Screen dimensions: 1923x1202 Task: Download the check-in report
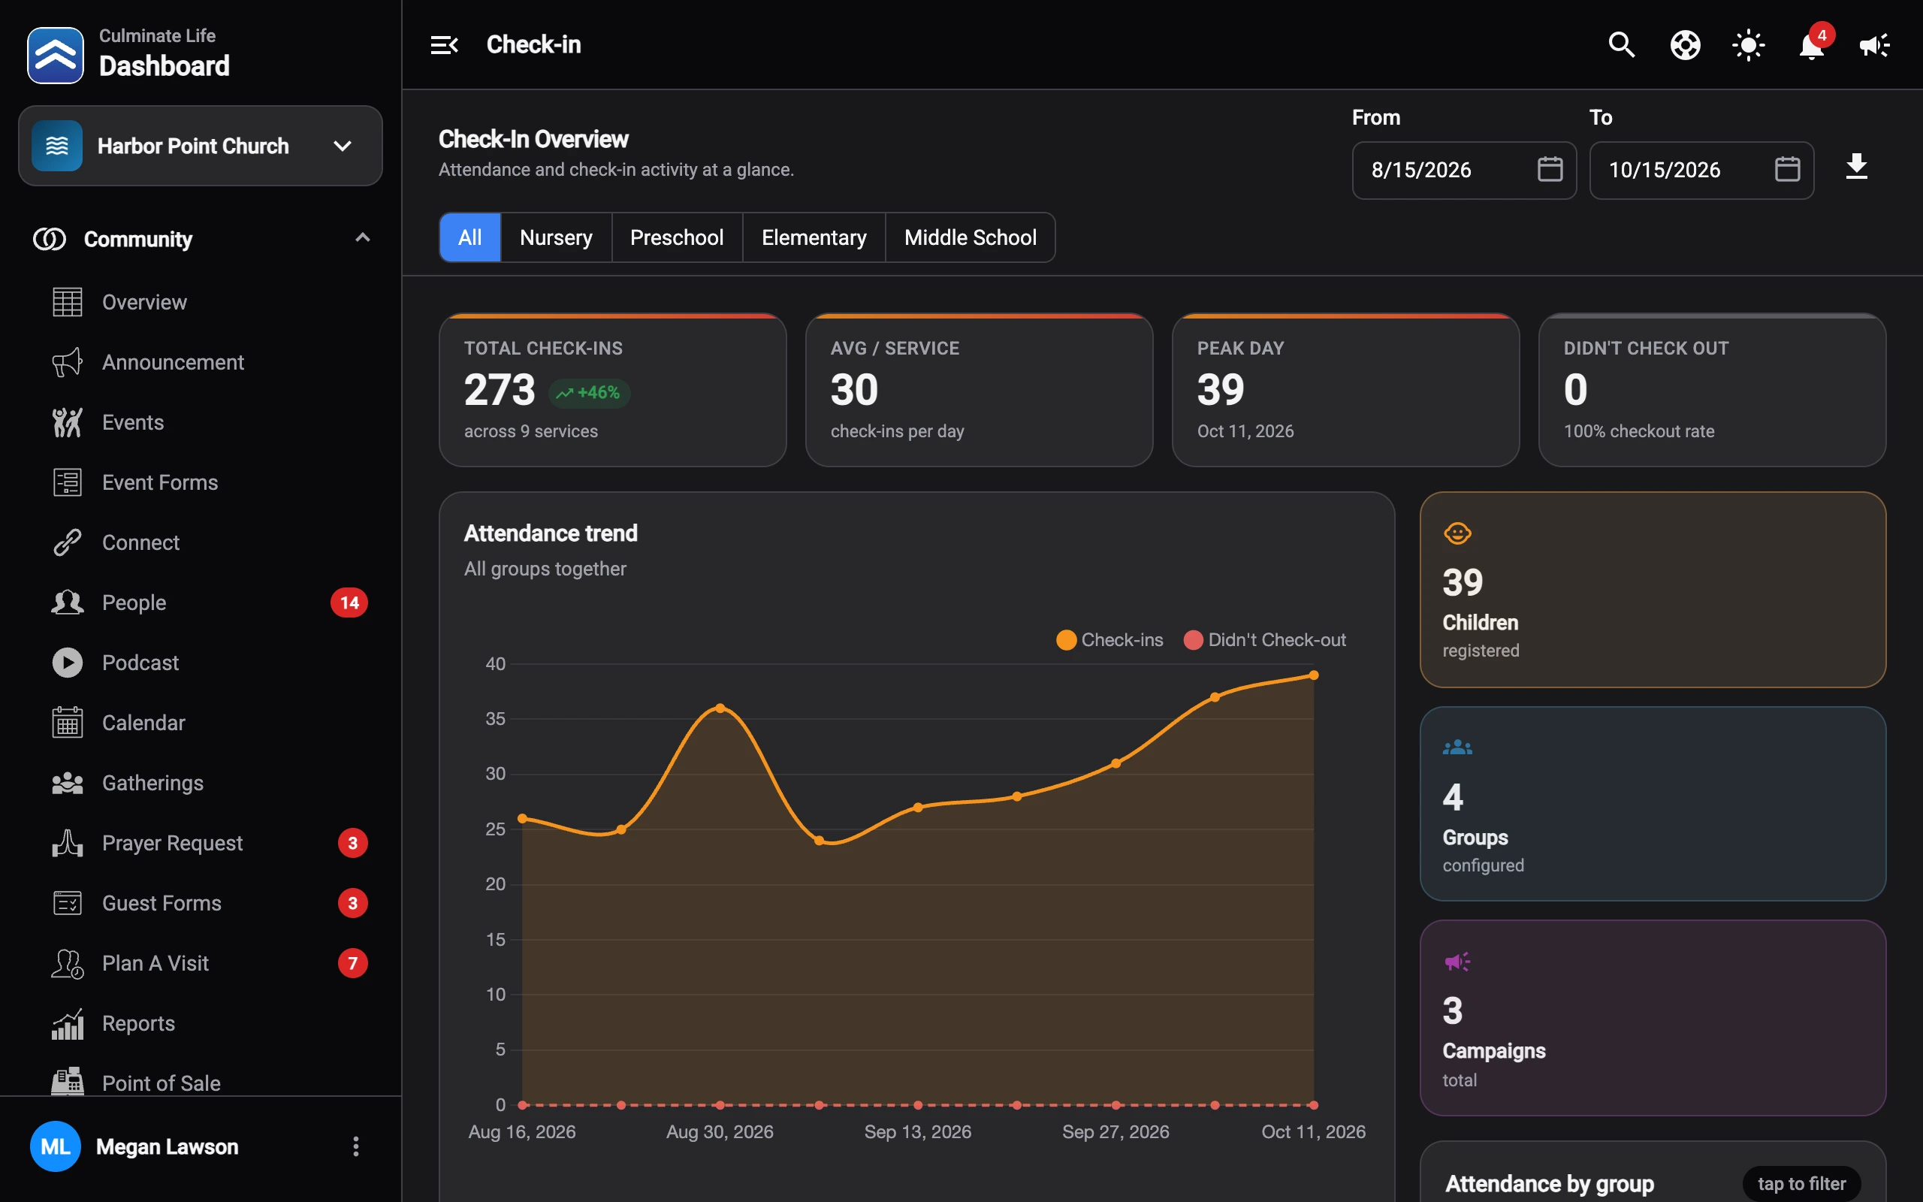[x=1856, y=167]
